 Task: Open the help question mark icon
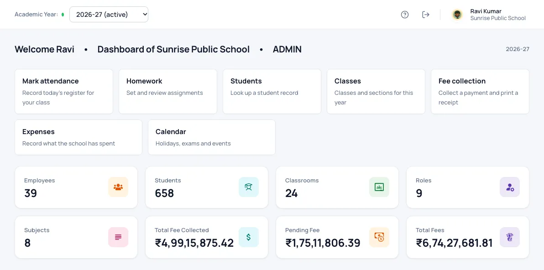tap(404, 15)
